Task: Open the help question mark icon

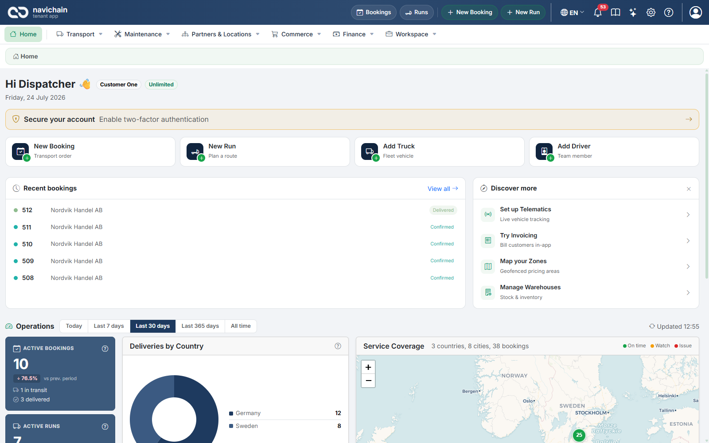Action: click(x=669, y=12)
